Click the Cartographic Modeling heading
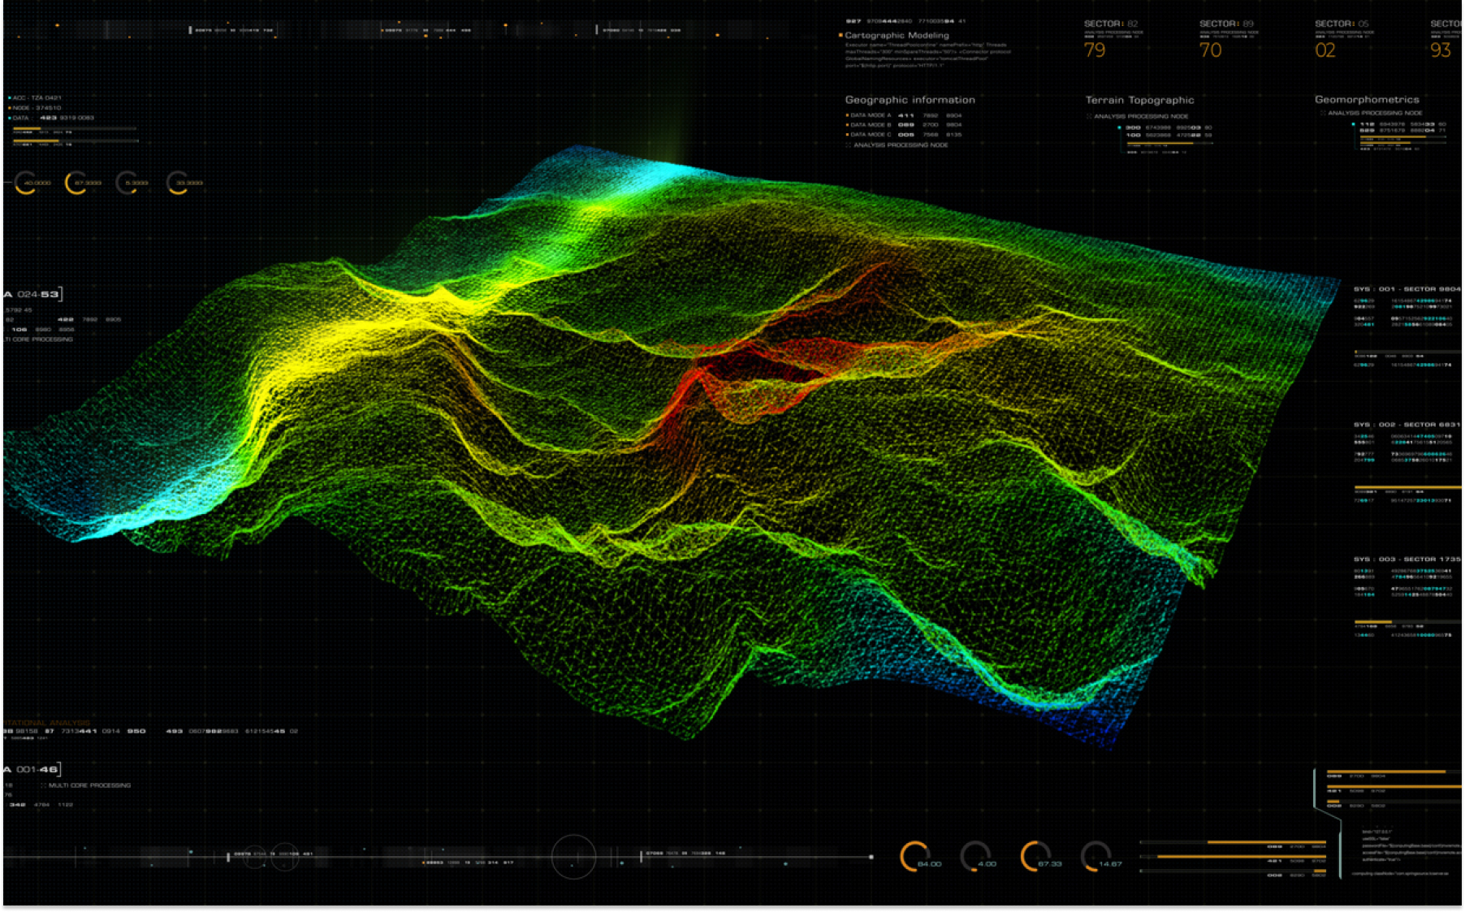This screenshot has width=1465, height=912. click(x=896, y=36)
